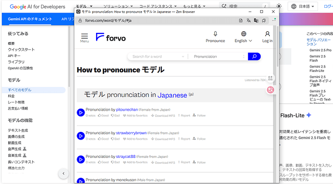
Task: Open もっと見る menu in Google AI header
Action: (194, 6)
